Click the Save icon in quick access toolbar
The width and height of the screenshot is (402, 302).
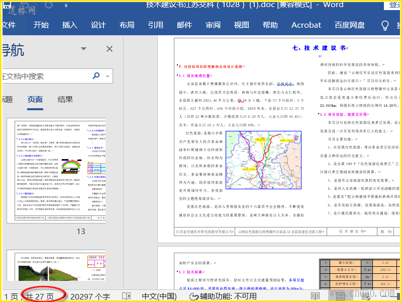click(x=7, y=5)
